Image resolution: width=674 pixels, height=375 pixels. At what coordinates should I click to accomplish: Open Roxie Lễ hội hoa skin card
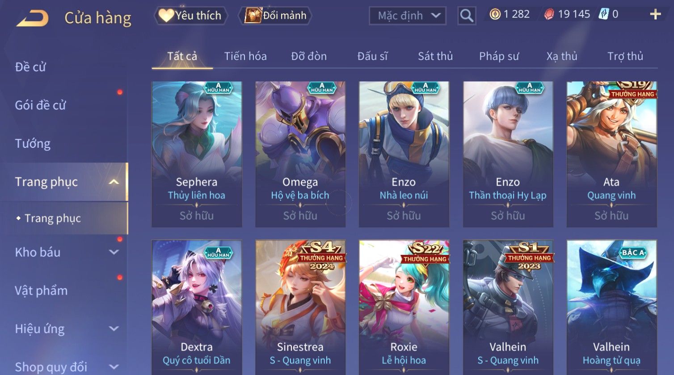tap(404, 308)
